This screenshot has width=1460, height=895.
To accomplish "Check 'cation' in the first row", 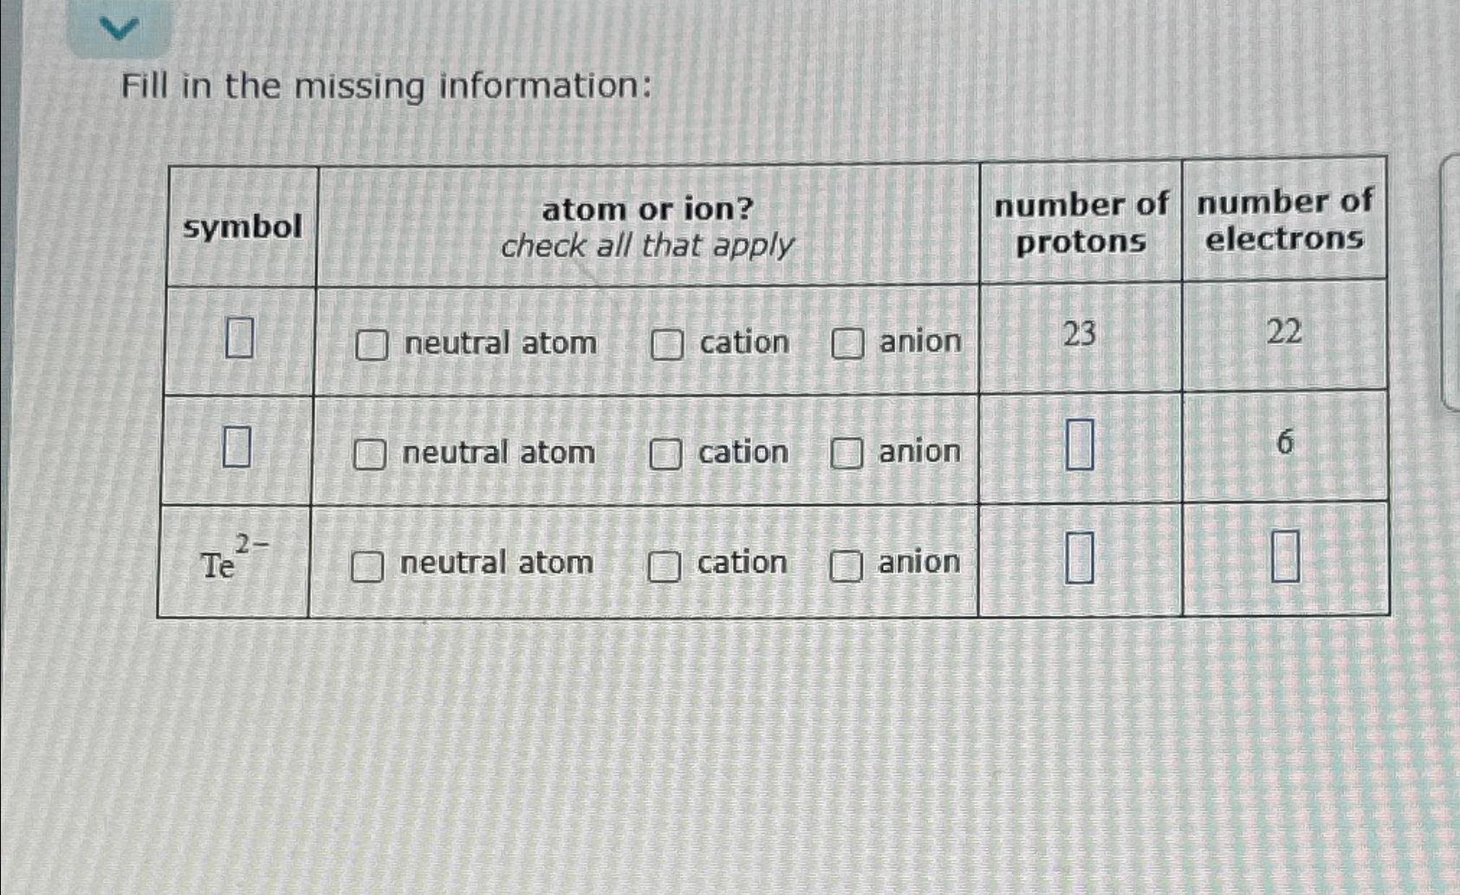I will (665, 343).
